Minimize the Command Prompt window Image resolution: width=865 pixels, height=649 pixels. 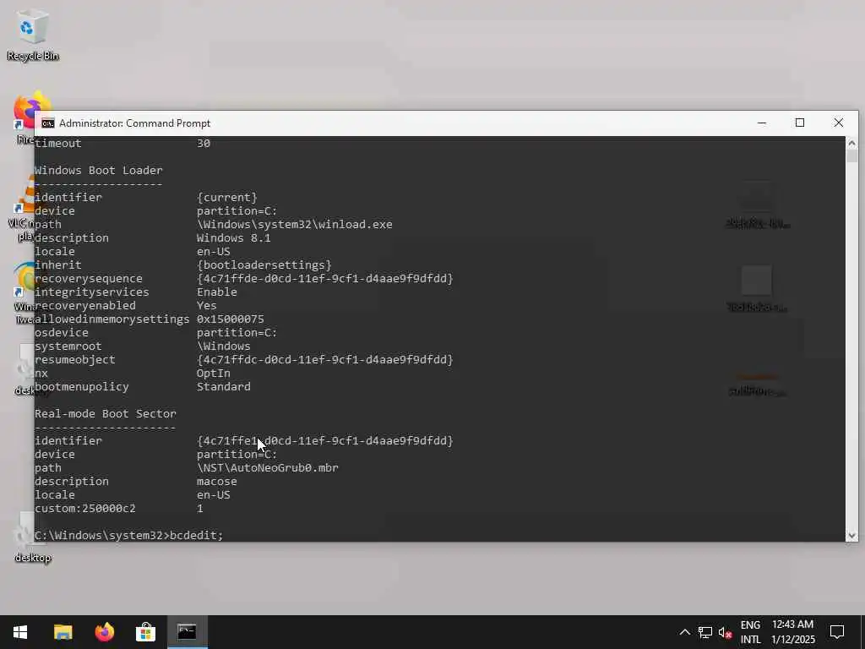[x=762, y=123]
